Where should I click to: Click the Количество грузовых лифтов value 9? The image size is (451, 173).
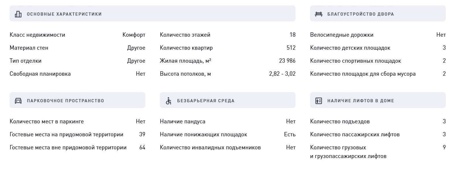point(444,148)
